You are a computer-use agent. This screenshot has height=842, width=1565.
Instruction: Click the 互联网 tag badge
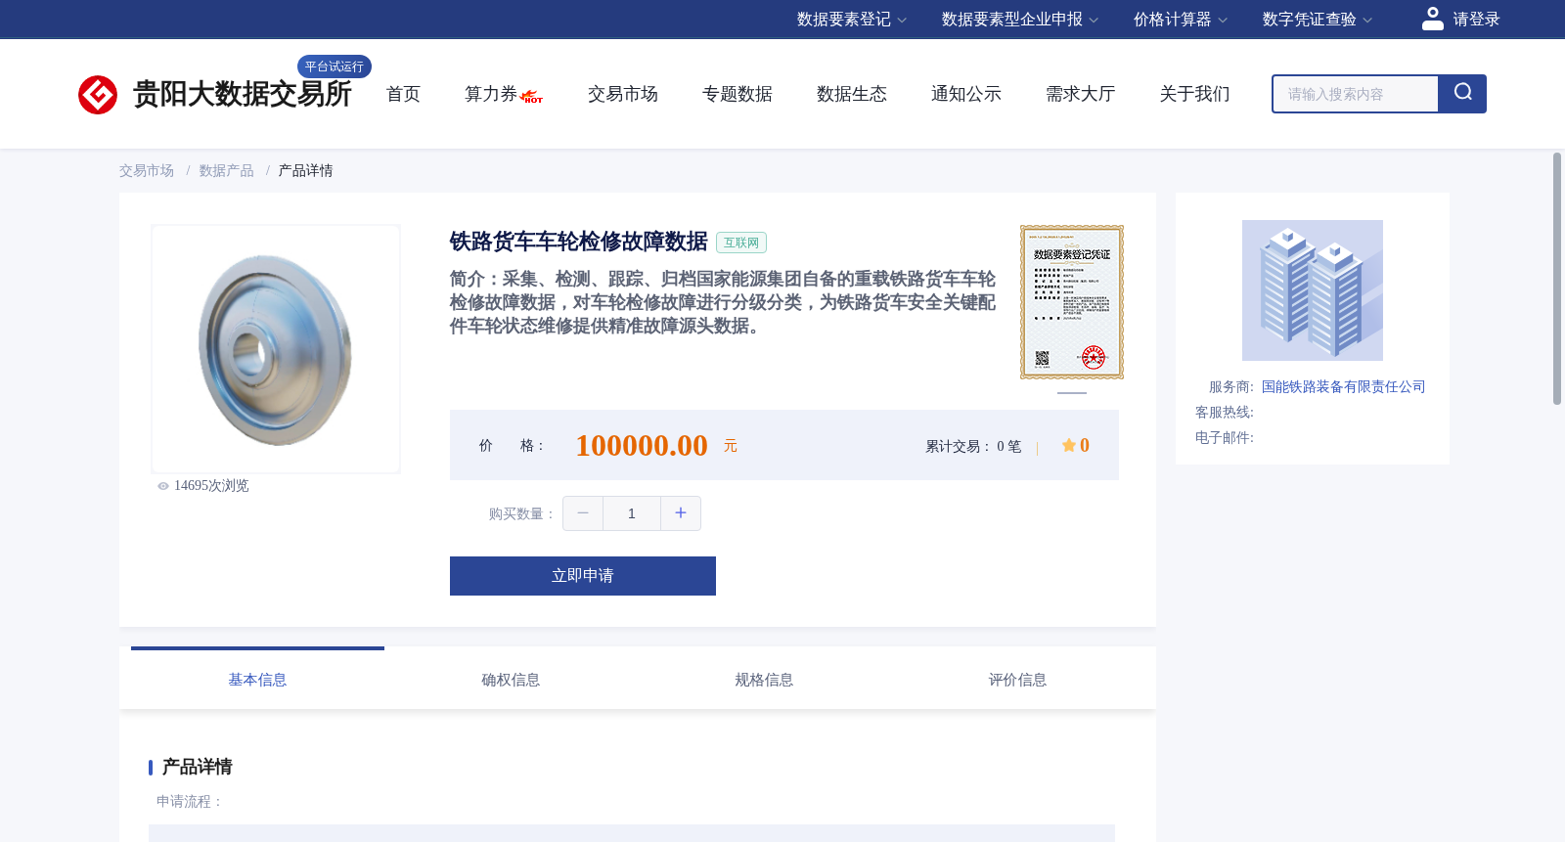pyautogui.click(x=741, y=243)
